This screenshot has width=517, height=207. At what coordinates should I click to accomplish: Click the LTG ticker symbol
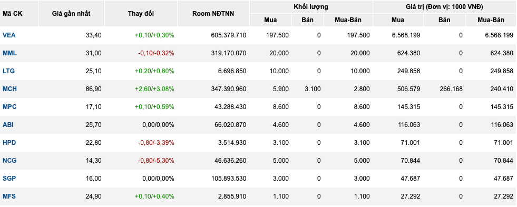[x=8, y=71]
